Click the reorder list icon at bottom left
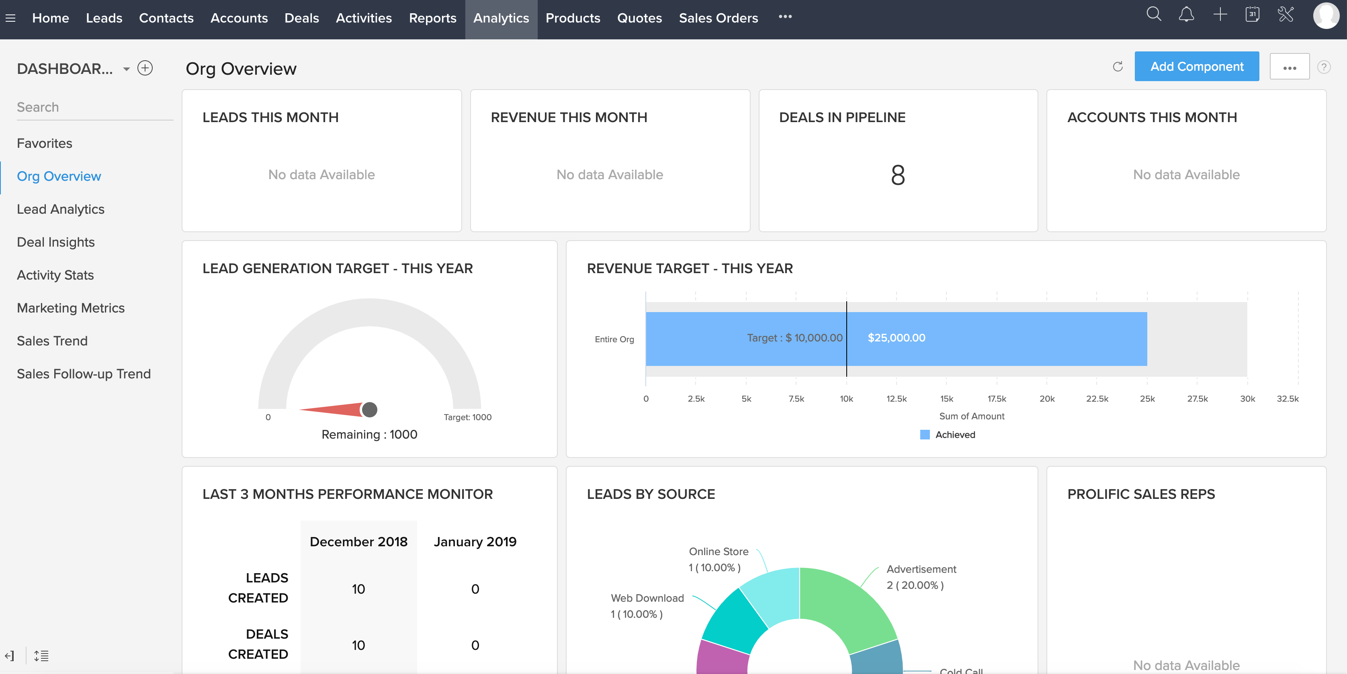The image size is (1347, 674). (41, 656)
